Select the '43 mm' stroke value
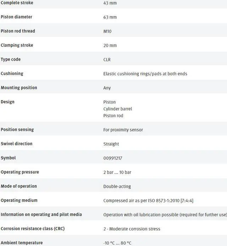This screenshot has height=246, width=227. 110,3
